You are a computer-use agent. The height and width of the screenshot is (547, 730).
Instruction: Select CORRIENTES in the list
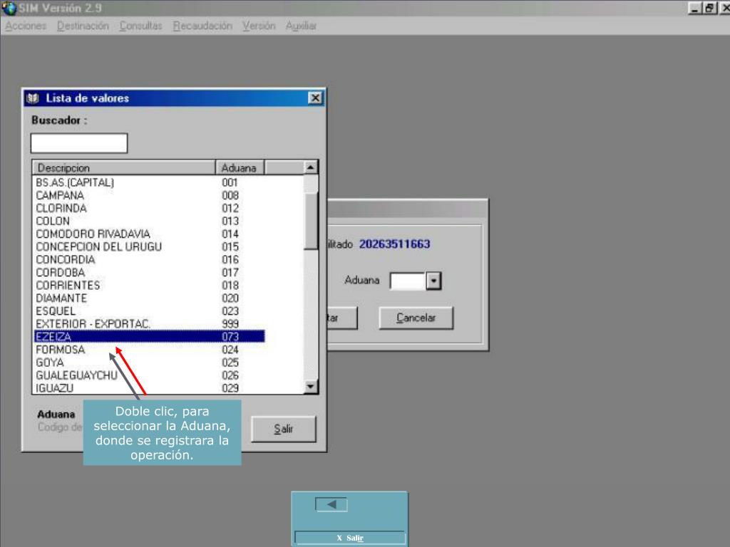(x=150, y=285)
